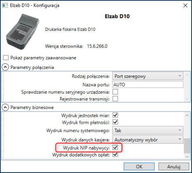Toggle Sprawdzanie numeru seryjnego urządzenia checkbox
The height and width of the screenshot is (173, 192).
point(115,92)
